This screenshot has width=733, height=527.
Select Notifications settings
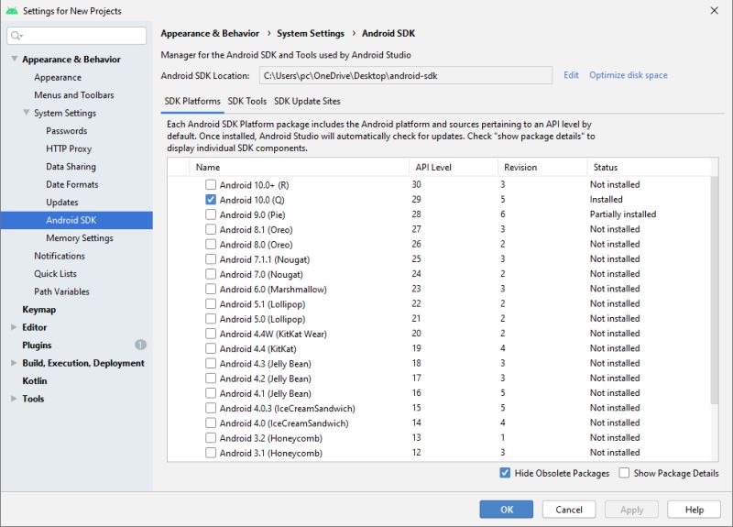tap(60, 256)
